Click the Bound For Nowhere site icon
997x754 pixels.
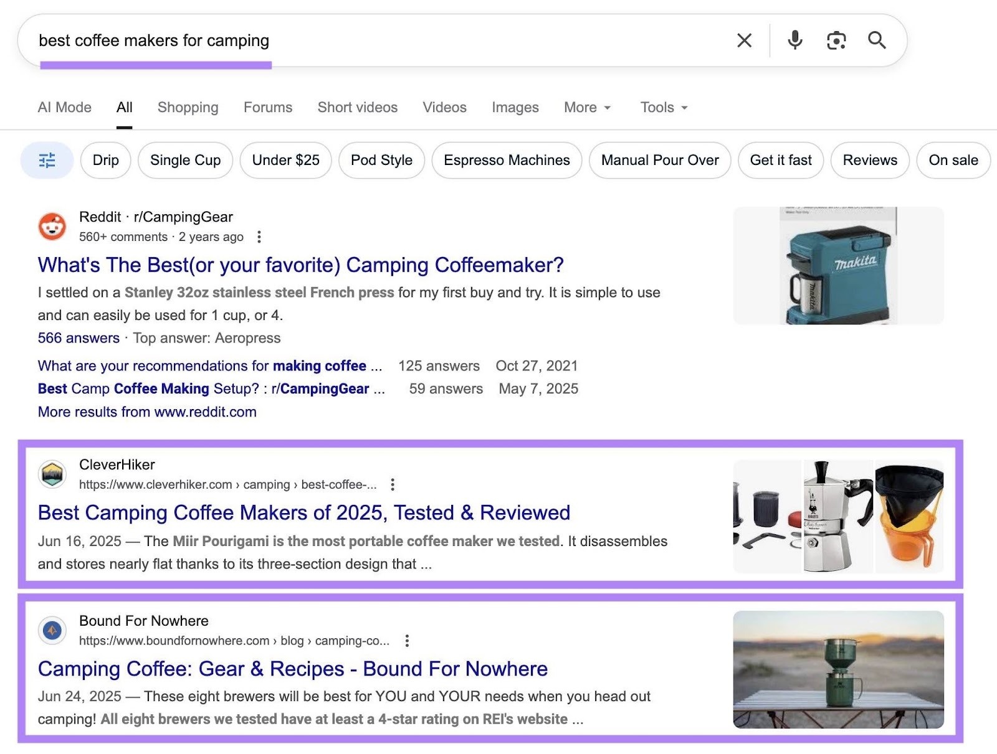tap(52, 630)
